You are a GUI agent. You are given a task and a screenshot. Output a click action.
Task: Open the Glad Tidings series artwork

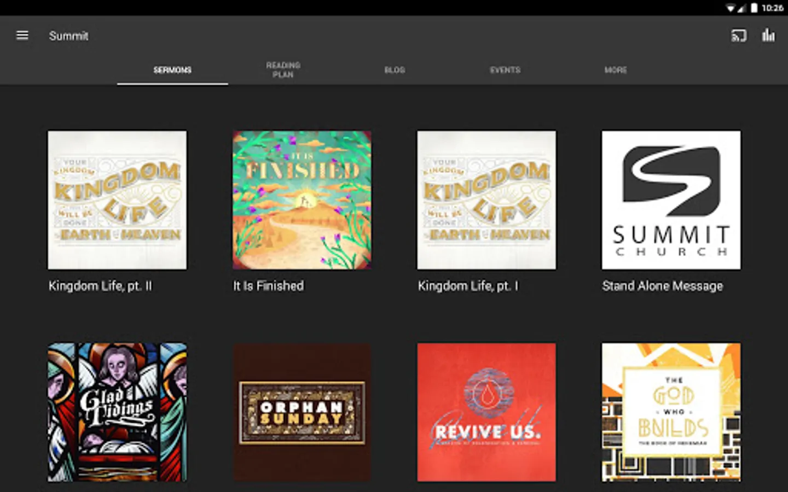coord(117,412)
